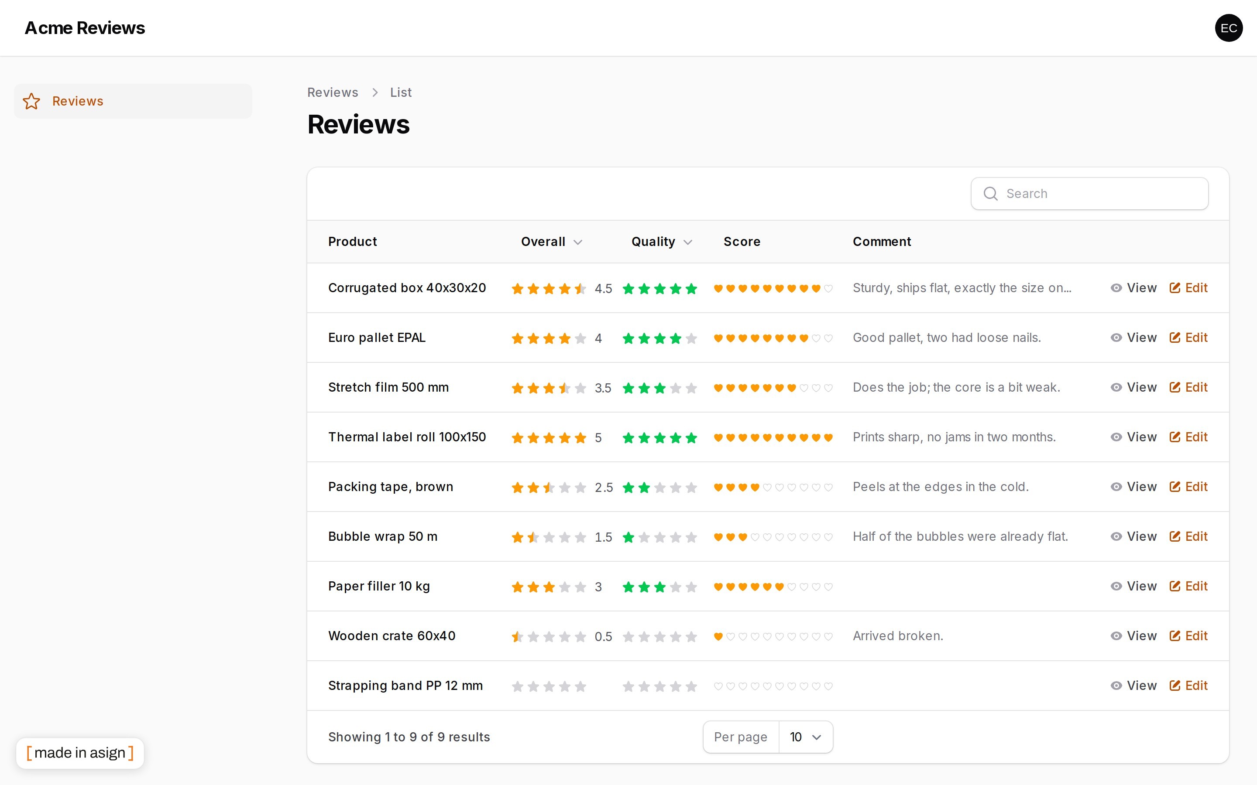Focus the Search input field
The height and width of the screenshot is (785, 1257).
point(1089,194)
